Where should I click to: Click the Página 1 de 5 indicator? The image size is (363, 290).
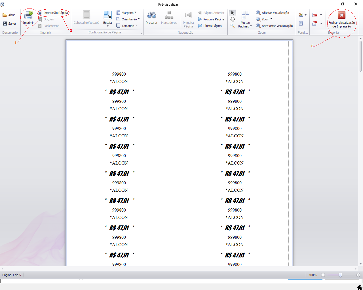(x=12, y=275)
